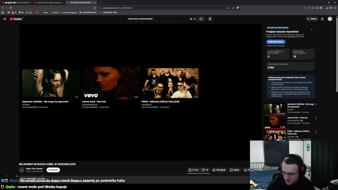
Task: Open the Brave Shields lion icon
Action: point(238,8)
